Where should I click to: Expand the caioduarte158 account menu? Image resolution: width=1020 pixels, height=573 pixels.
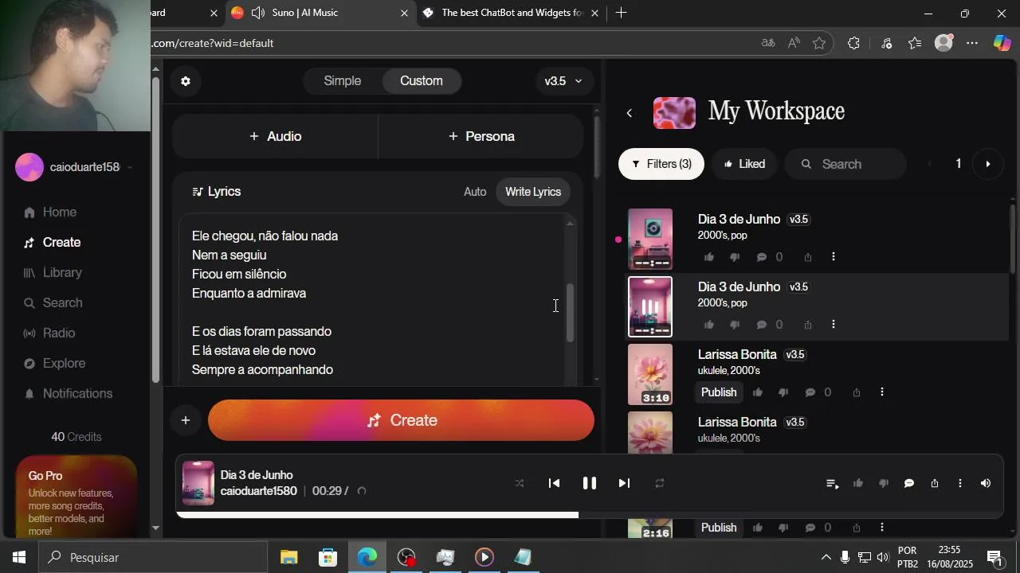pos(74,167)
